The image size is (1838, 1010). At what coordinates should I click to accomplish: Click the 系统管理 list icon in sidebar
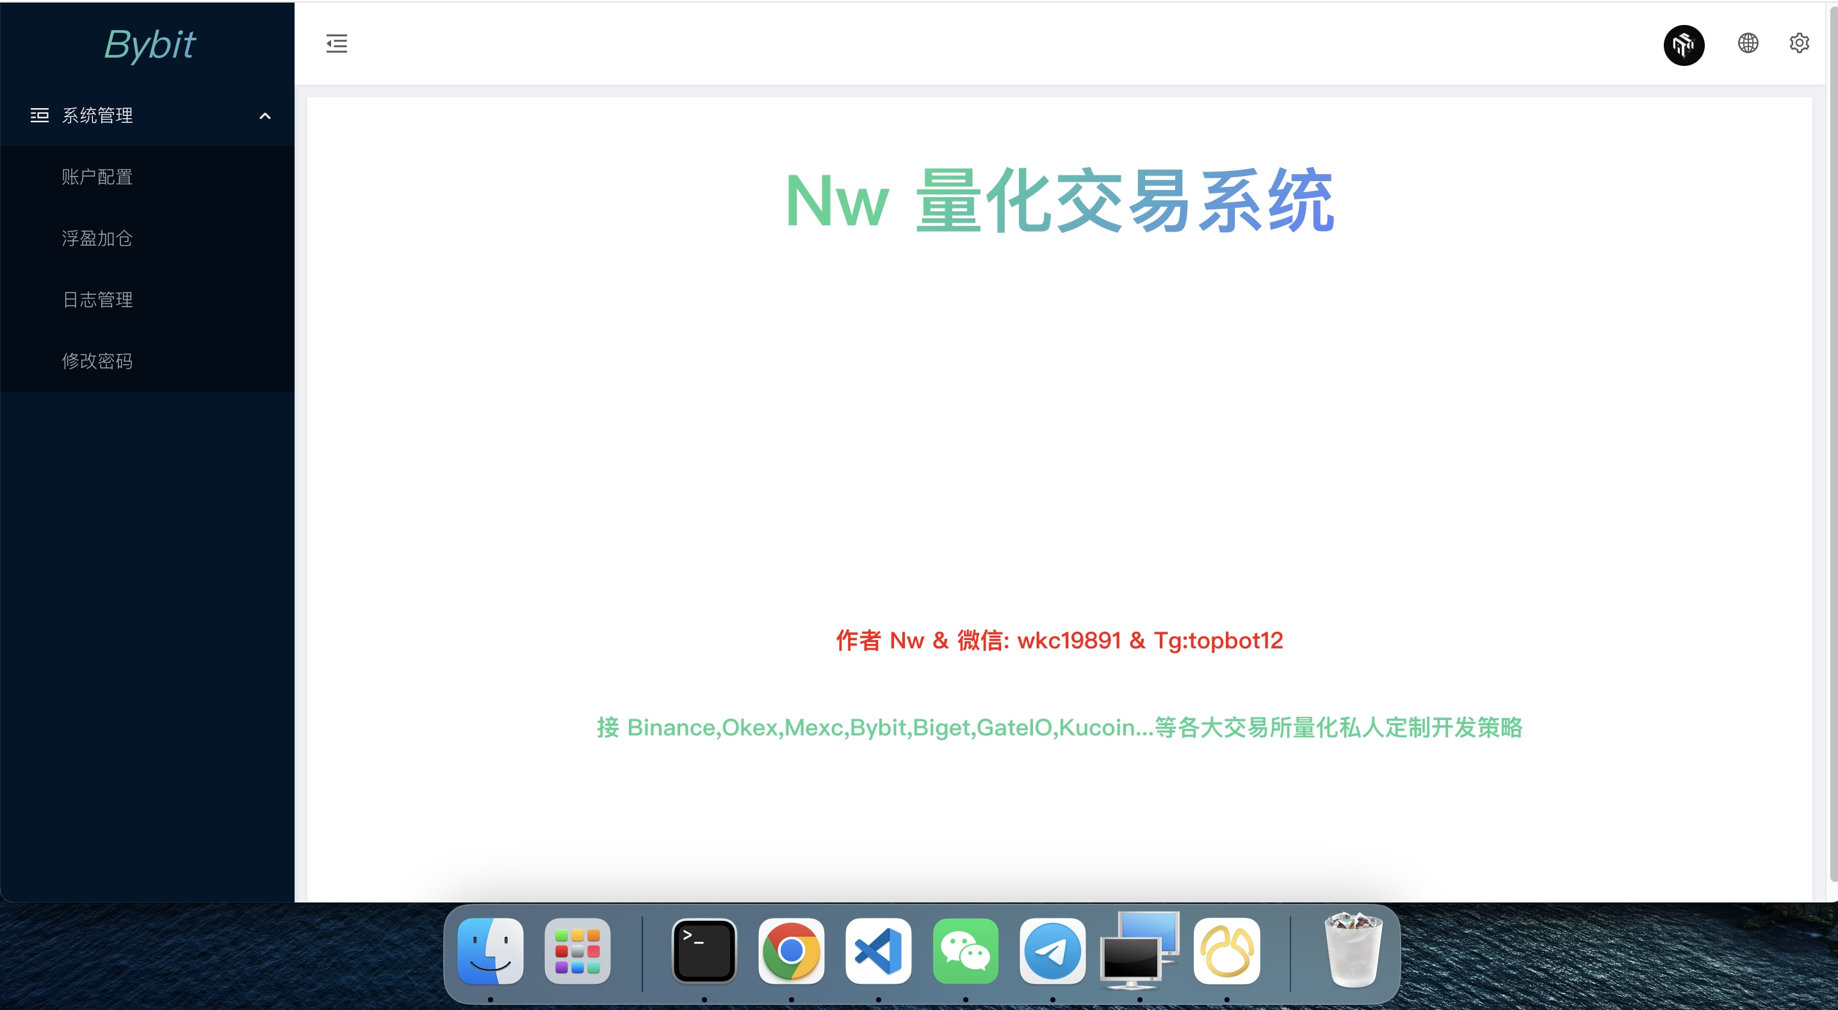click(40, 115)
